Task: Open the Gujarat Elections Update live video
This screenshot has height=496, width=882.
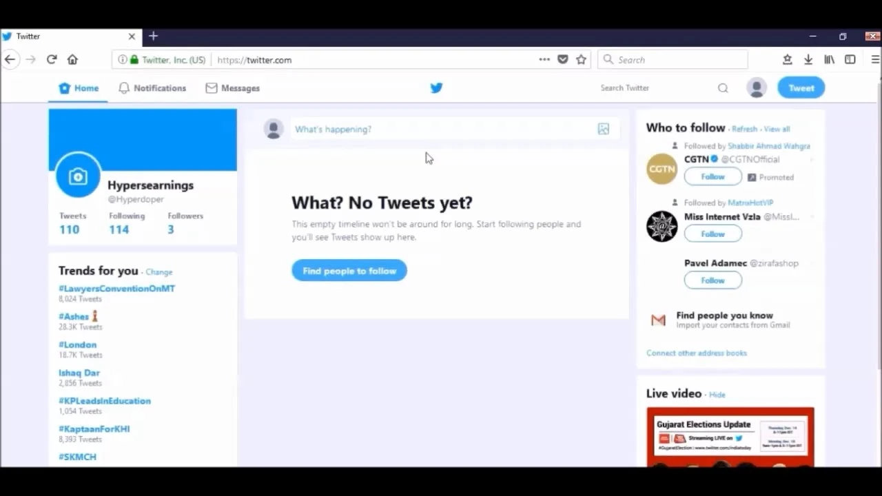Action: click(x=730, y=437)
